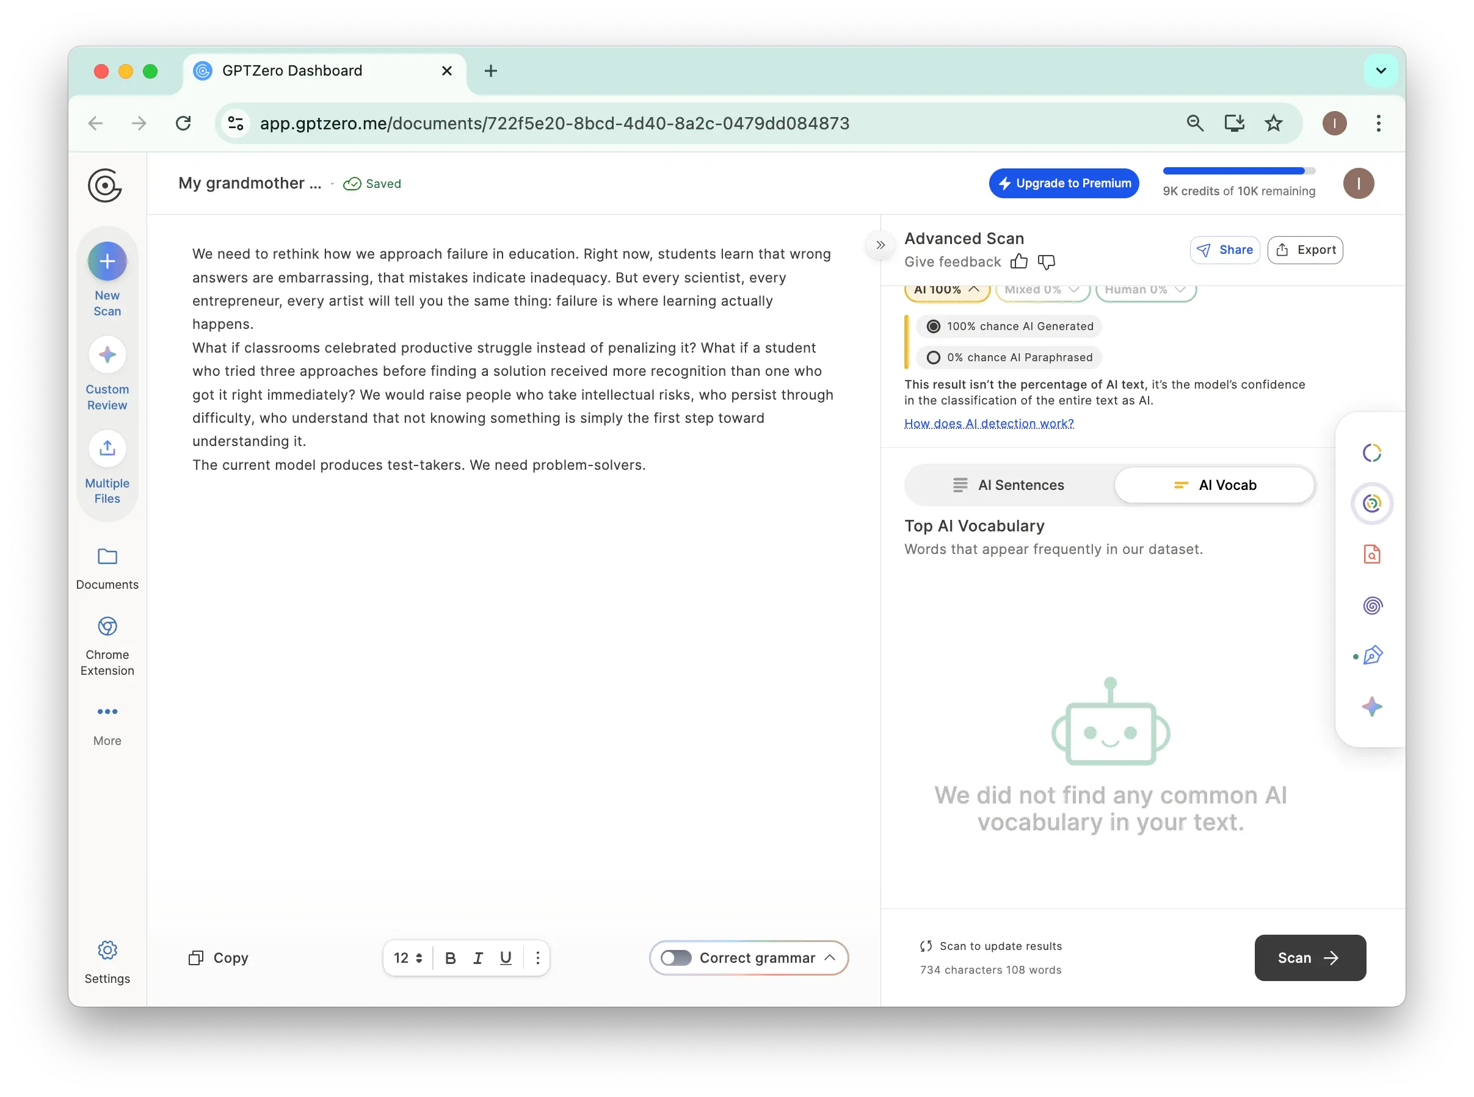This screenshot has width=1474, height=1097.
Task: Open New Scan with the plus icon
Action: pyautogui.click(x=107, y=261)
